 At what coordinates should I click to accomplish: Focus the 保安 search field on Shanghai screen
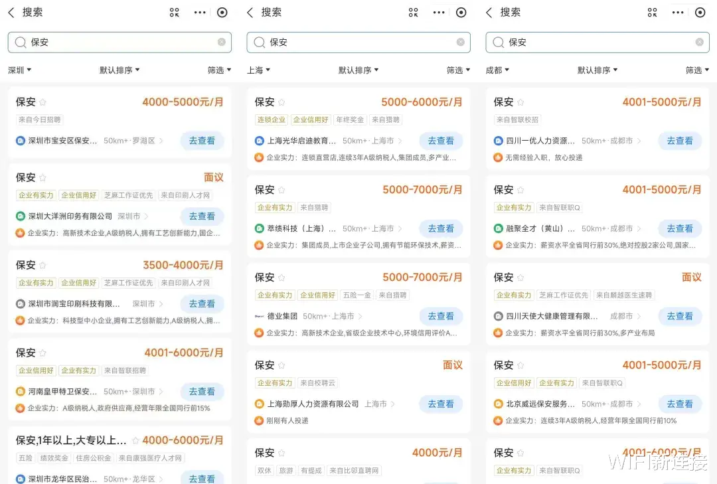pos(358,42)
